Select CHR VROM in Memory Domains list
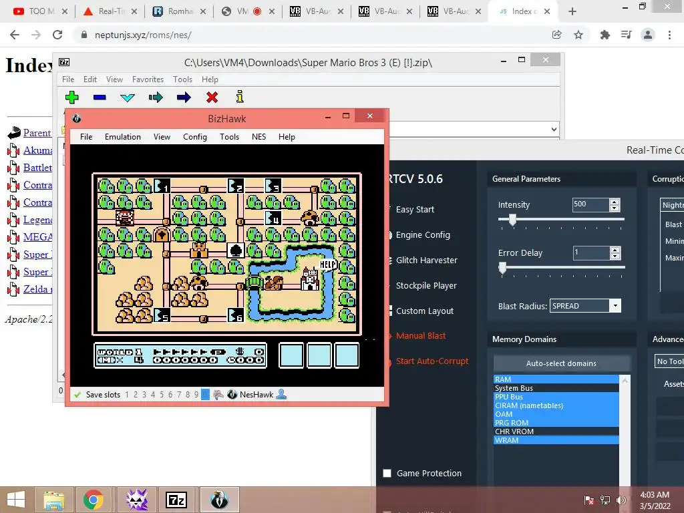 coord(556,432)
